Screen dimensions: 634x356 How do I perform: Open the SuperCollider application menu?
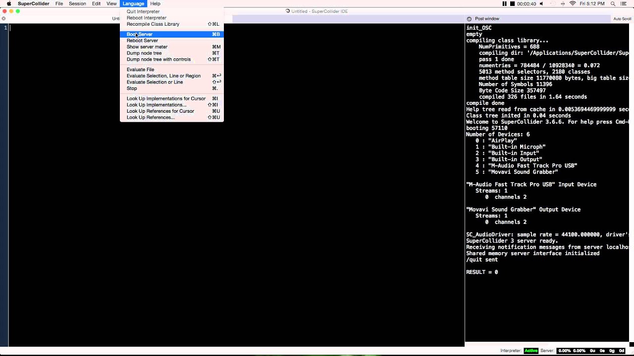pyautogui.click(x=34, y=3)
